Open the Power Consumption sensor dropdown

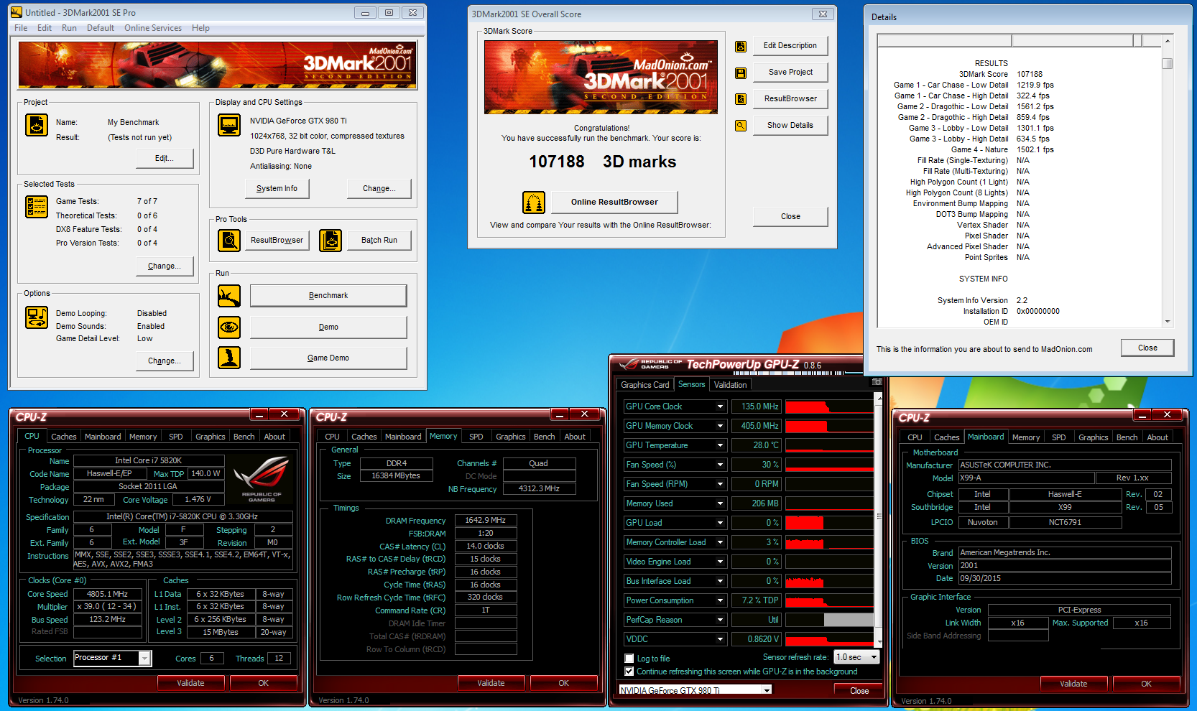[720, 600]
